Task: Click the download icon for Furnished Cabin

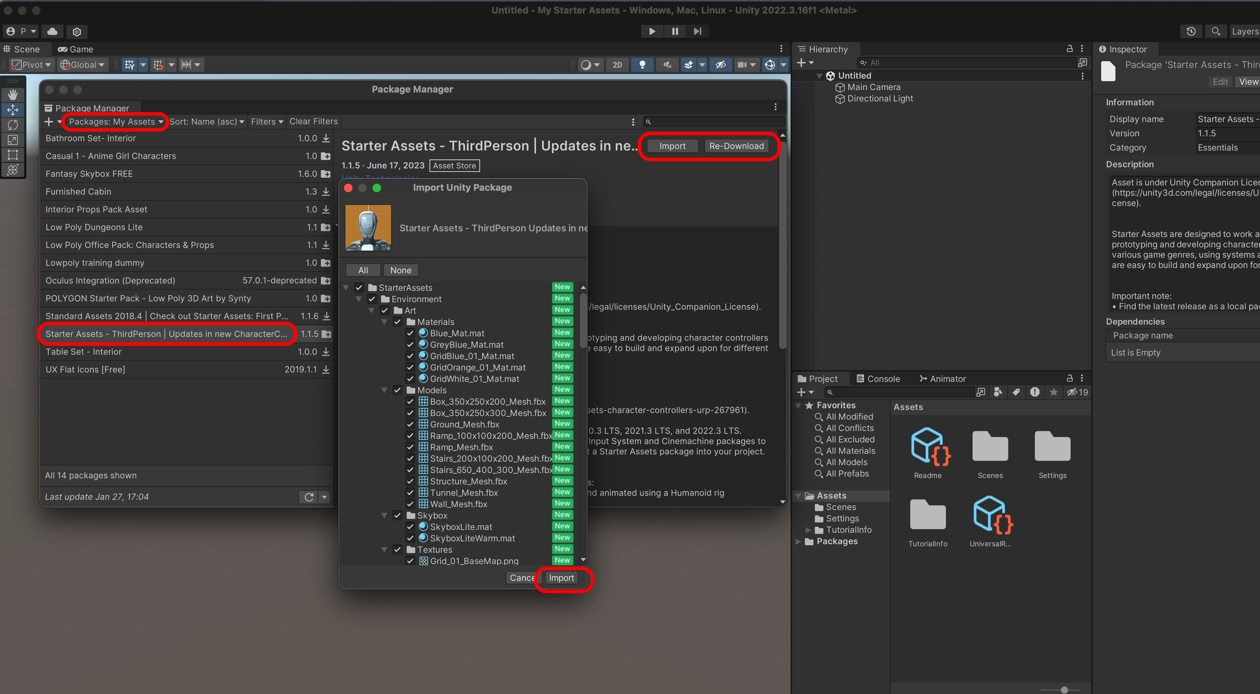Action: point(326,191)
